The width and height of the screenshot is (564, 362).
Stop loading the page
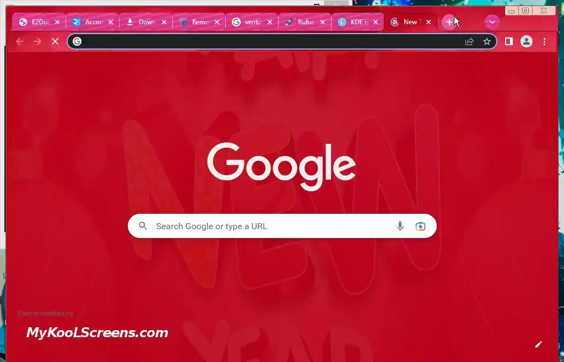[x=55, y=42]
